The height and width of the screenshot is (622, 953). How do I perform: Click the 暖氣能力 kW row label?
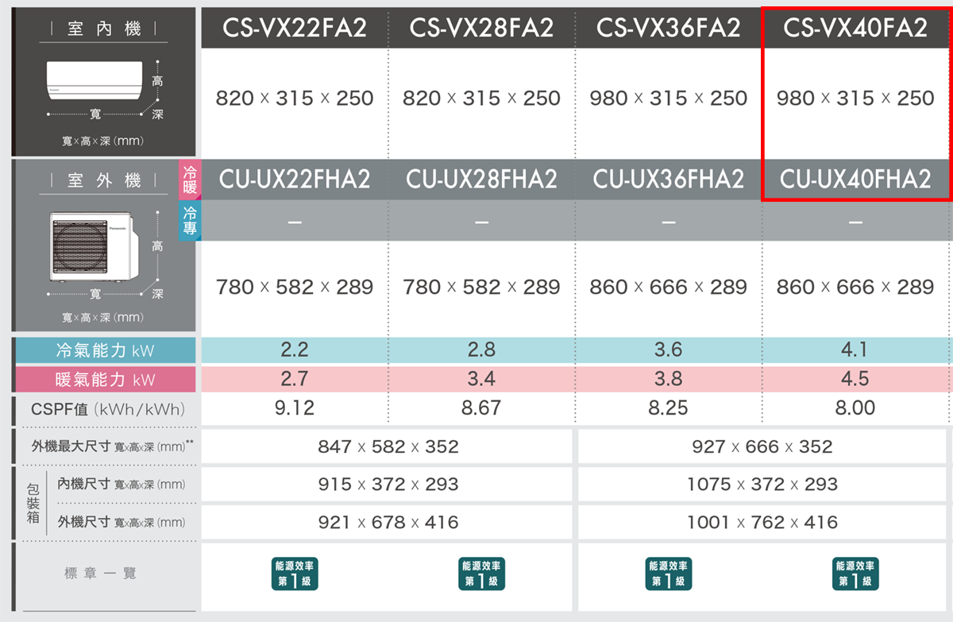pyautogui.click(x=104, y=380)
